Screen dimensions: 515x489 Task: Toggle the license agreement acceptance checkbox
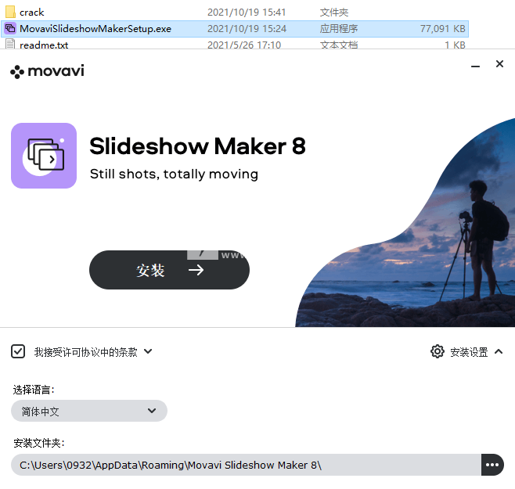(x=18, y=351)
